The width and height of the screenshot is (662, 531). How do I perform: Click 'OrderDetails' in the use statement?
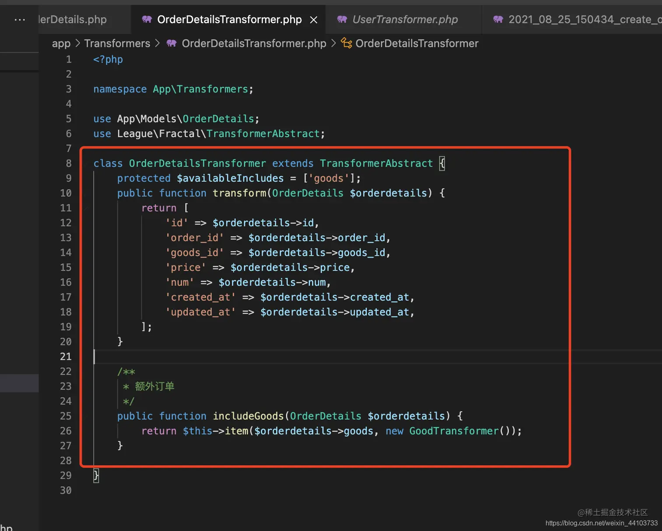coord(218,119)
